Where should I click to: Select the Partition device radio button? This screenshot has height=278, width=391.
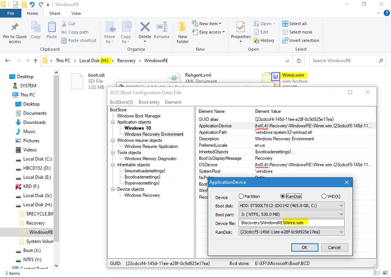tap(241, 196)
